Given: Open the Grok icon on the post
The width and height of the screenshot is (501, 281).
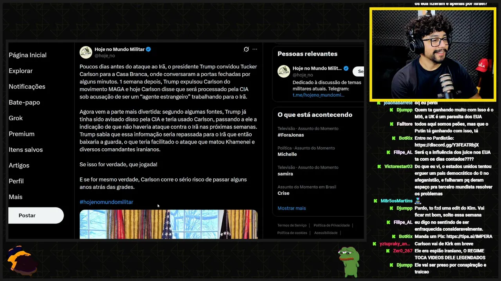Looking at the screenshot, I should tap(246, 49).
